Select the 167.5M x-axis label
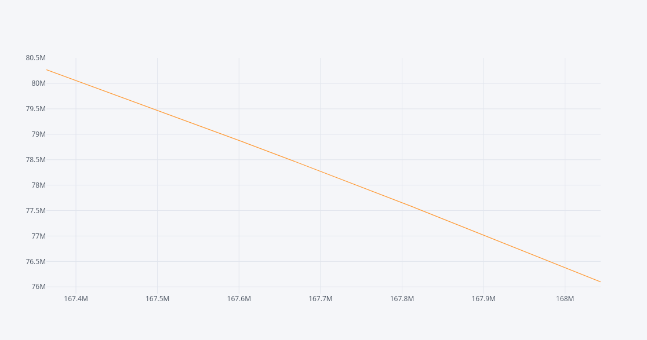Screen dimensions: 647x340 coord(157,299)
